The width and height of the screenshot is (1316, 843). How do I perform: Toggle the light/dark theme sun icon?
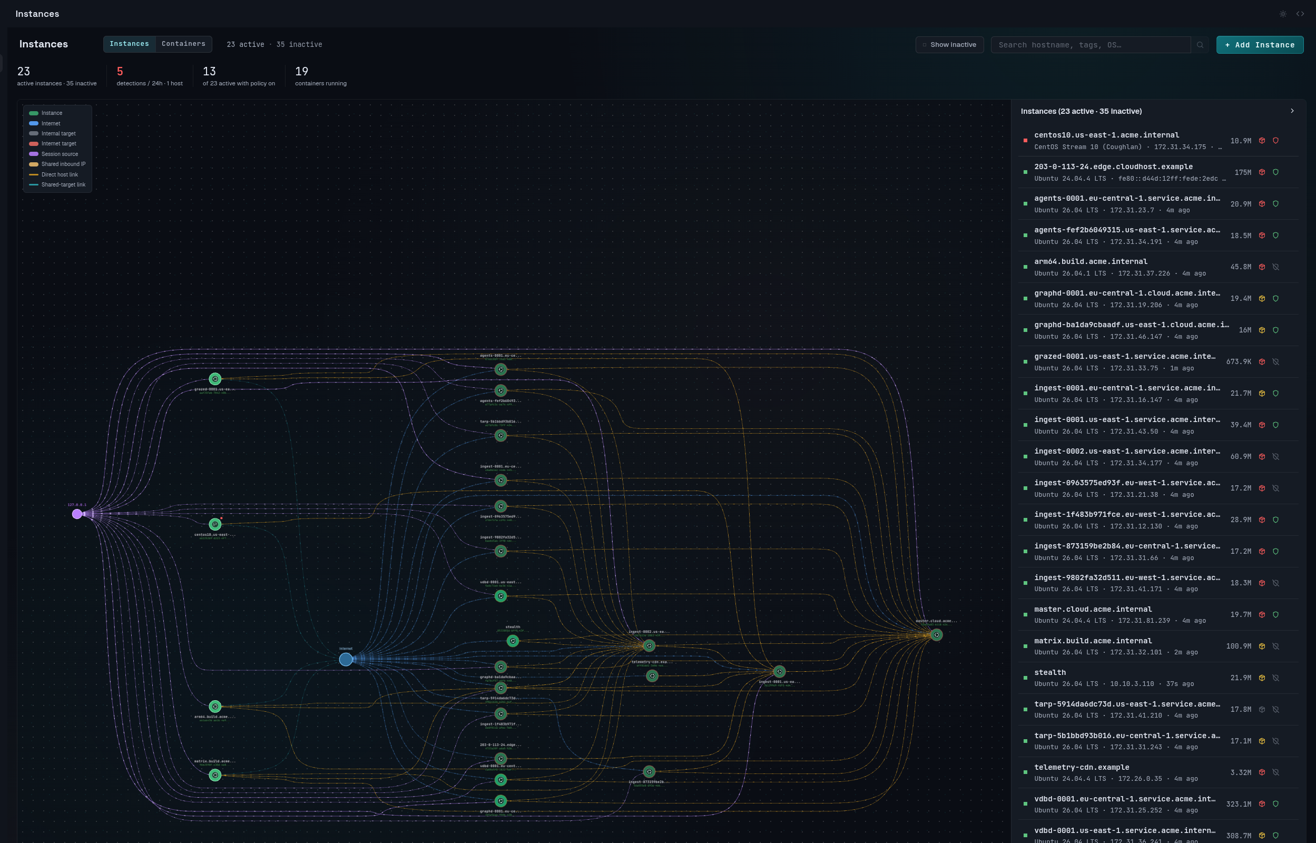(1283, 14)
